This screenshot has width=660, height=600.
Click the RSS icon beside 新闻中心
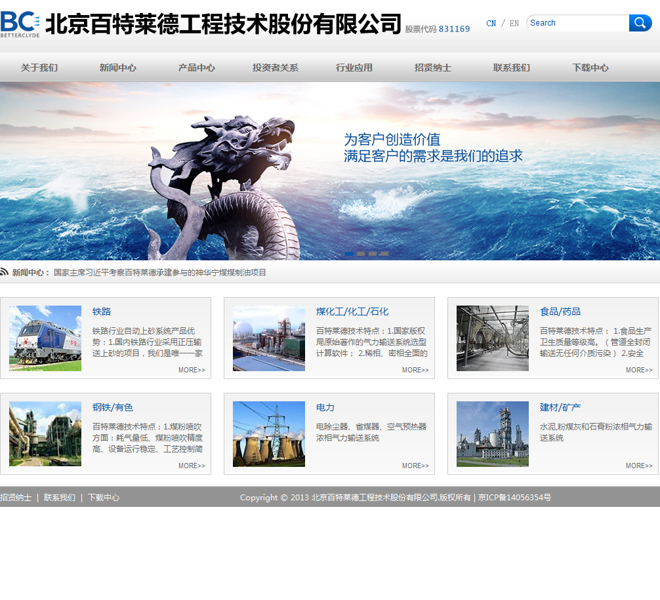(x=4, y=272)
